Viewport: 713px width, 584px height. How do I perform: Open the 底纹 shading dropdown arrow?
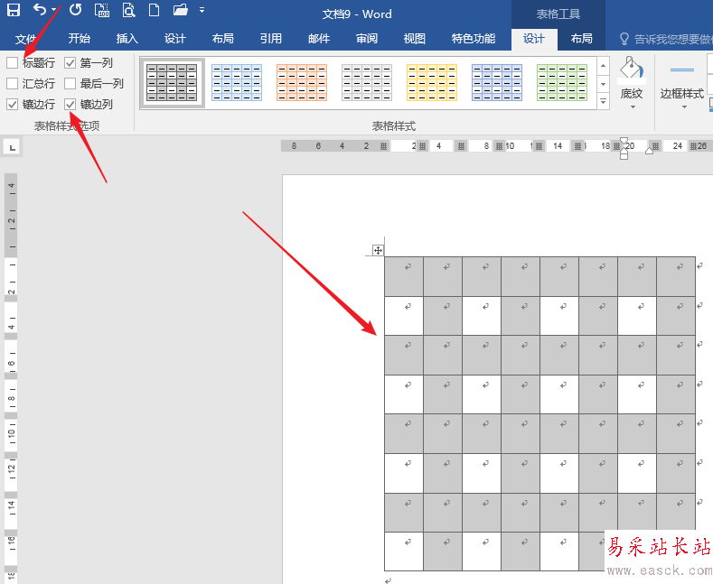pyautogui.click(x=633, y=107)
